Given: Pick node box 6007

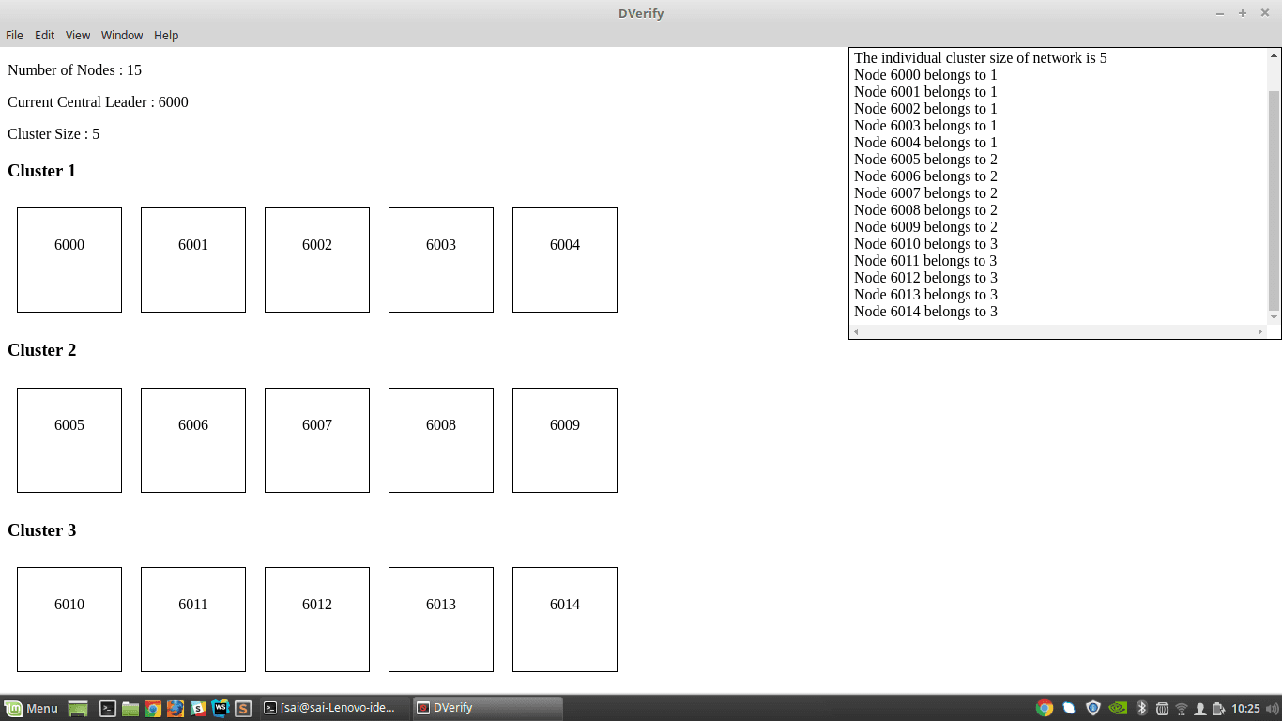Looking at the screenshot, I should tap(317, 440).
